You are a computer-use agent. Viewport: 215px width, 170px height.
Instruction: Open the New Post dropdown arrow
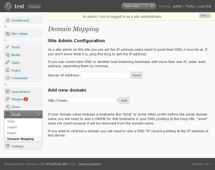click(x=152, y=7)
